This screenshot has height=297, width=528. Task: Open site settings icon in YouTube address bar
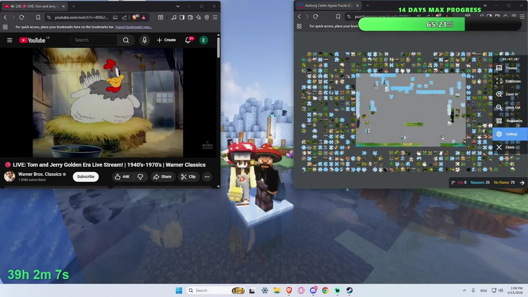tap(49, 17)
